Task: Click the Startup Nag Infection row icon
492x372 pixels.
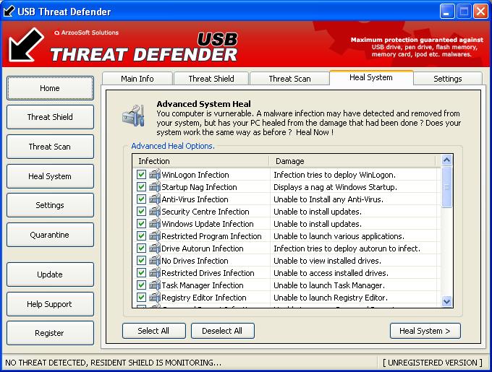Action: pyautogui.click(x=155, y=186)
